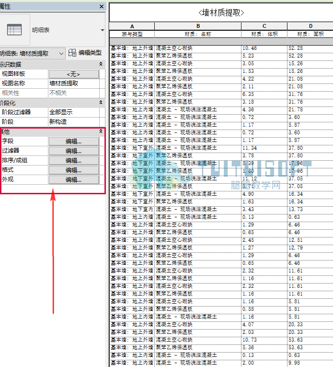This screenshot has height=367, width=333.
Task: Click the volume cell 3.18
Action: click(x=264, y=102)
